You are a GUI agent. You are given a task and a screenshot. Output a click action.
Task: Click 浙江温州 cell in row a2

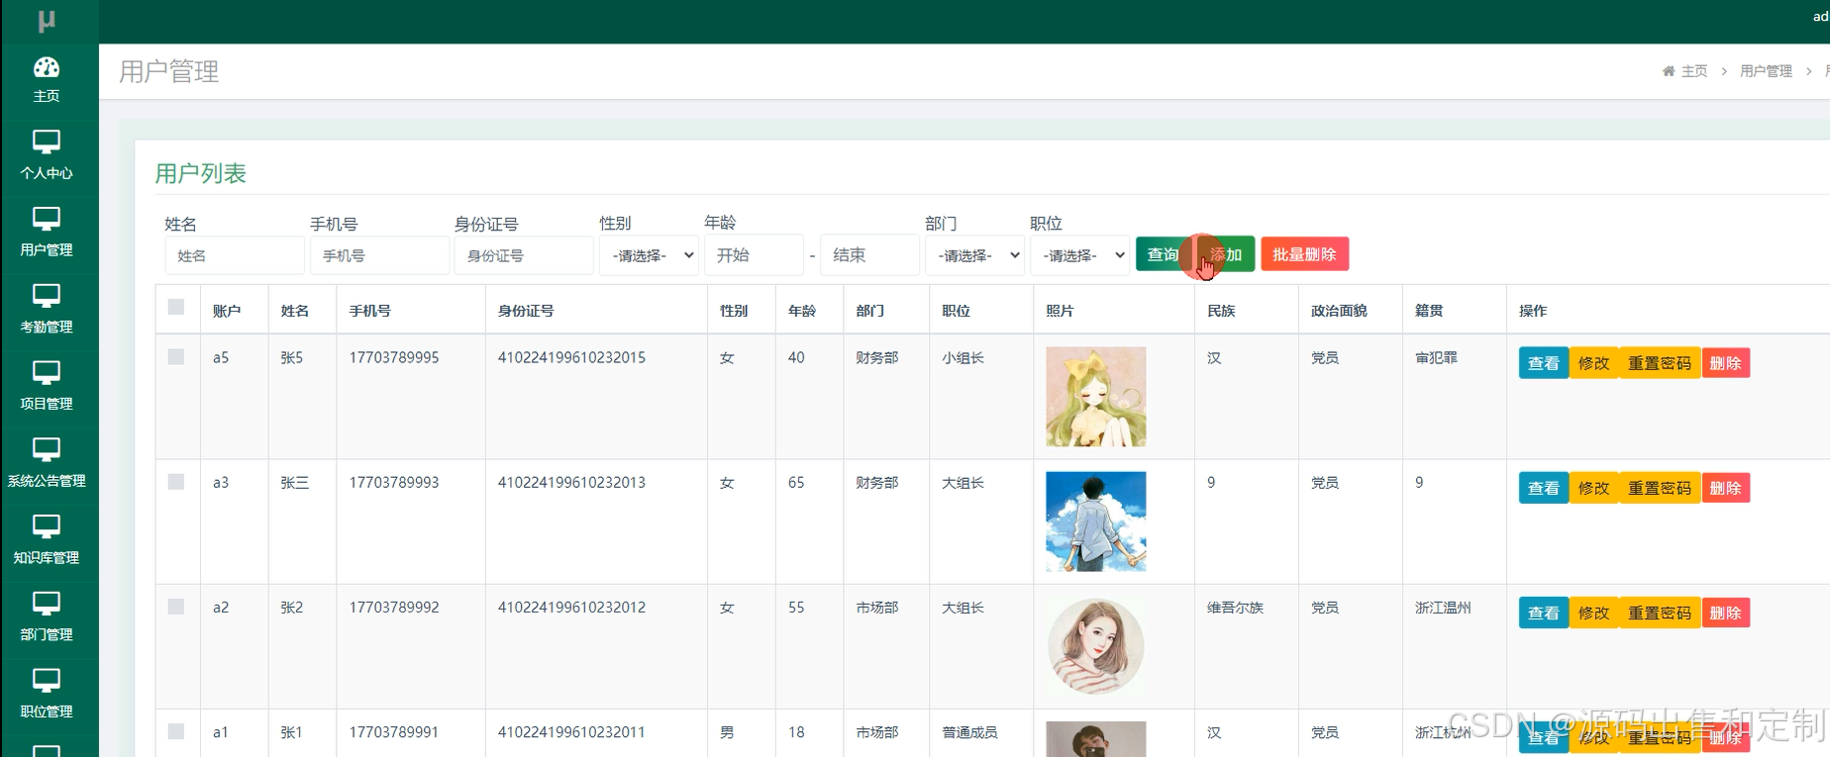point(1443,608)
